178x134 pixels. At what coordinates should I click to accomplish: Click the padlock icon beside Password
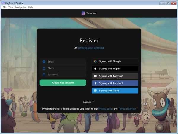[x=44, y=75]
